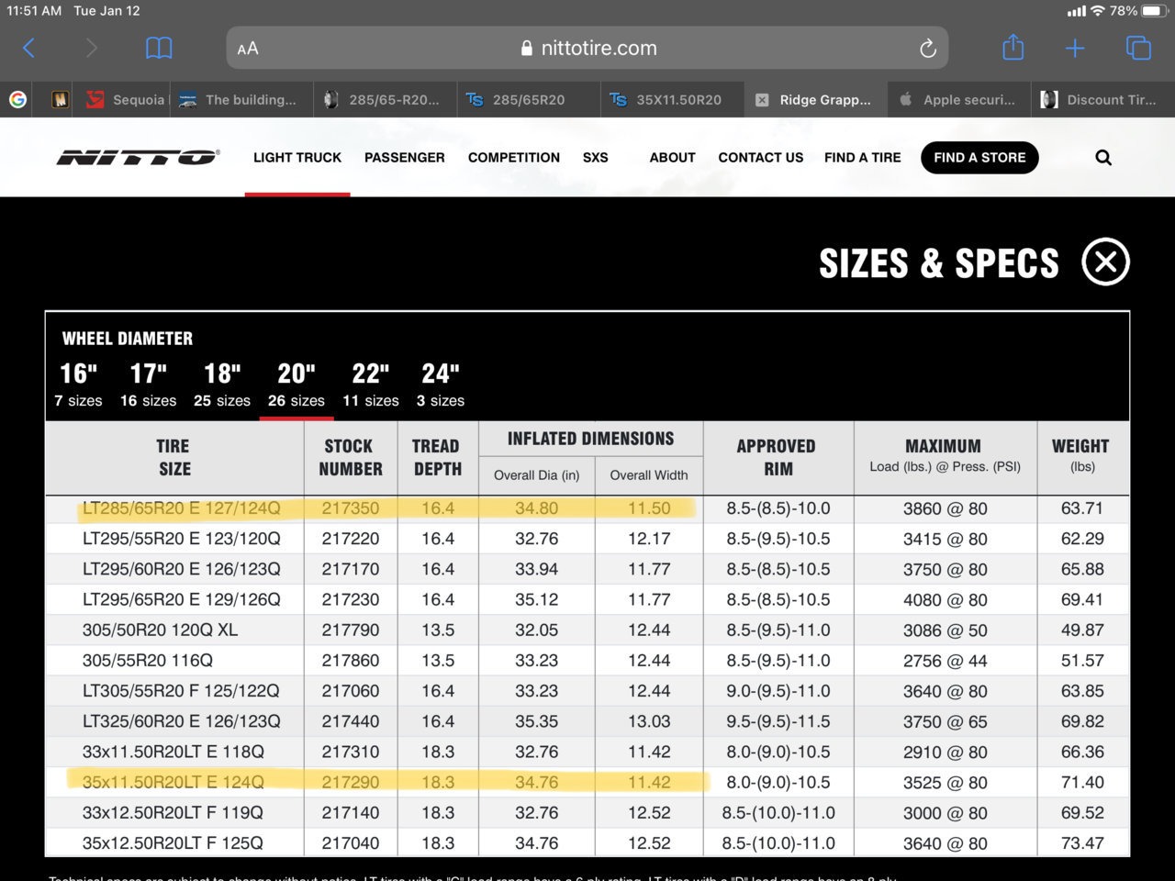
Task: Open the Safari bookmarks book icon
Action: click(x=159, y=48)
